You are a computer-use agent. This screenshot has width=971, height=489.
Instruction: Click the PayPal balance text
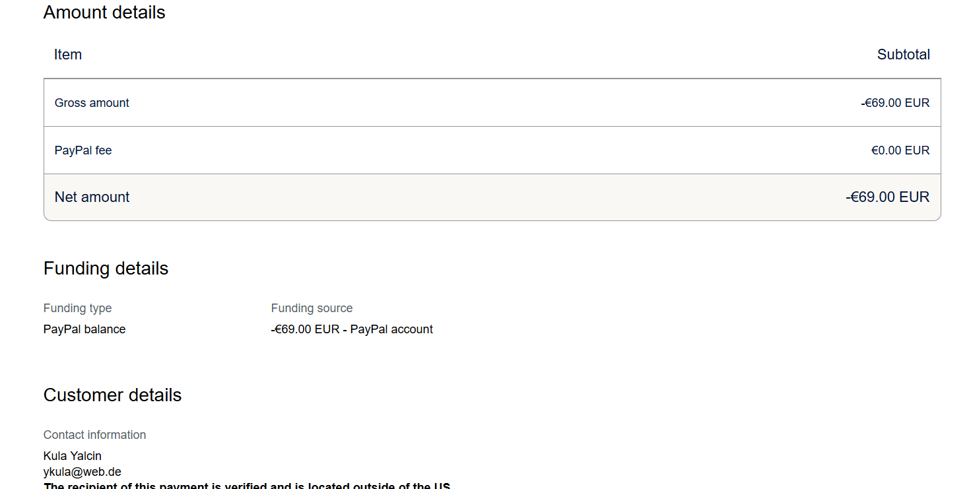coord(84,329)
